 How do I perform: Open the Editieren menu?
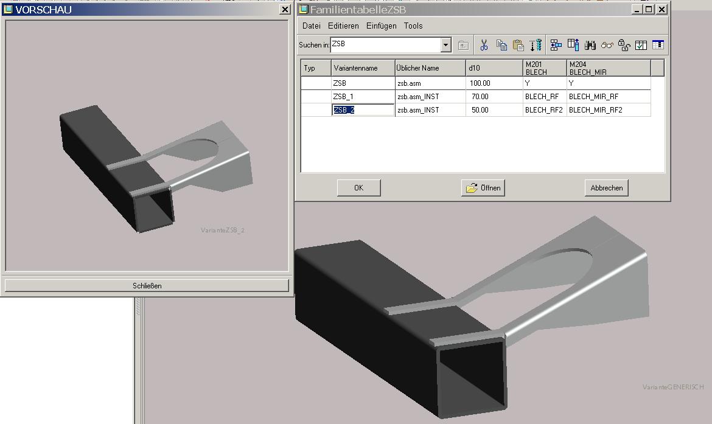coord(343,26)
